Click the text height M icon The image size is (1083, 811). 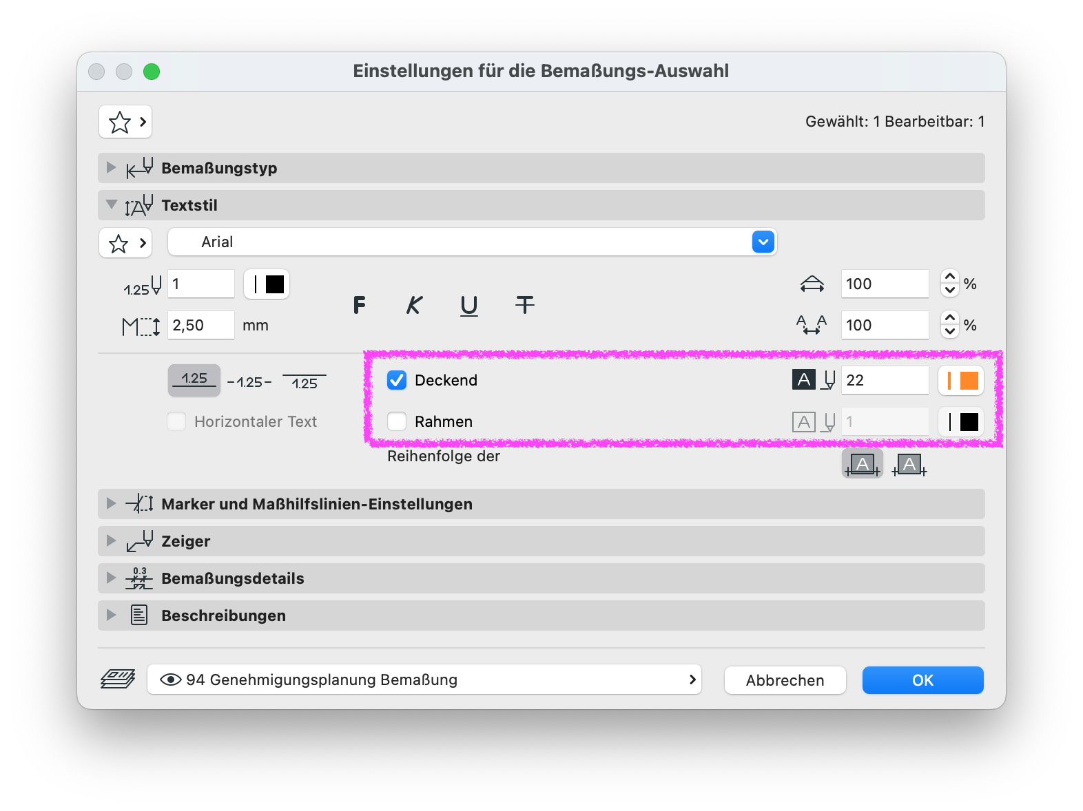tap(141, 326)
